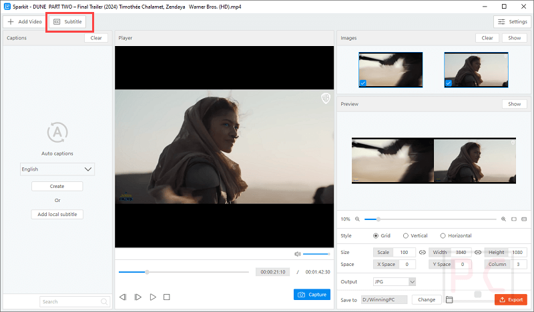534x312 pixels.
Task: Zoom out the preview
Action: 357,219
